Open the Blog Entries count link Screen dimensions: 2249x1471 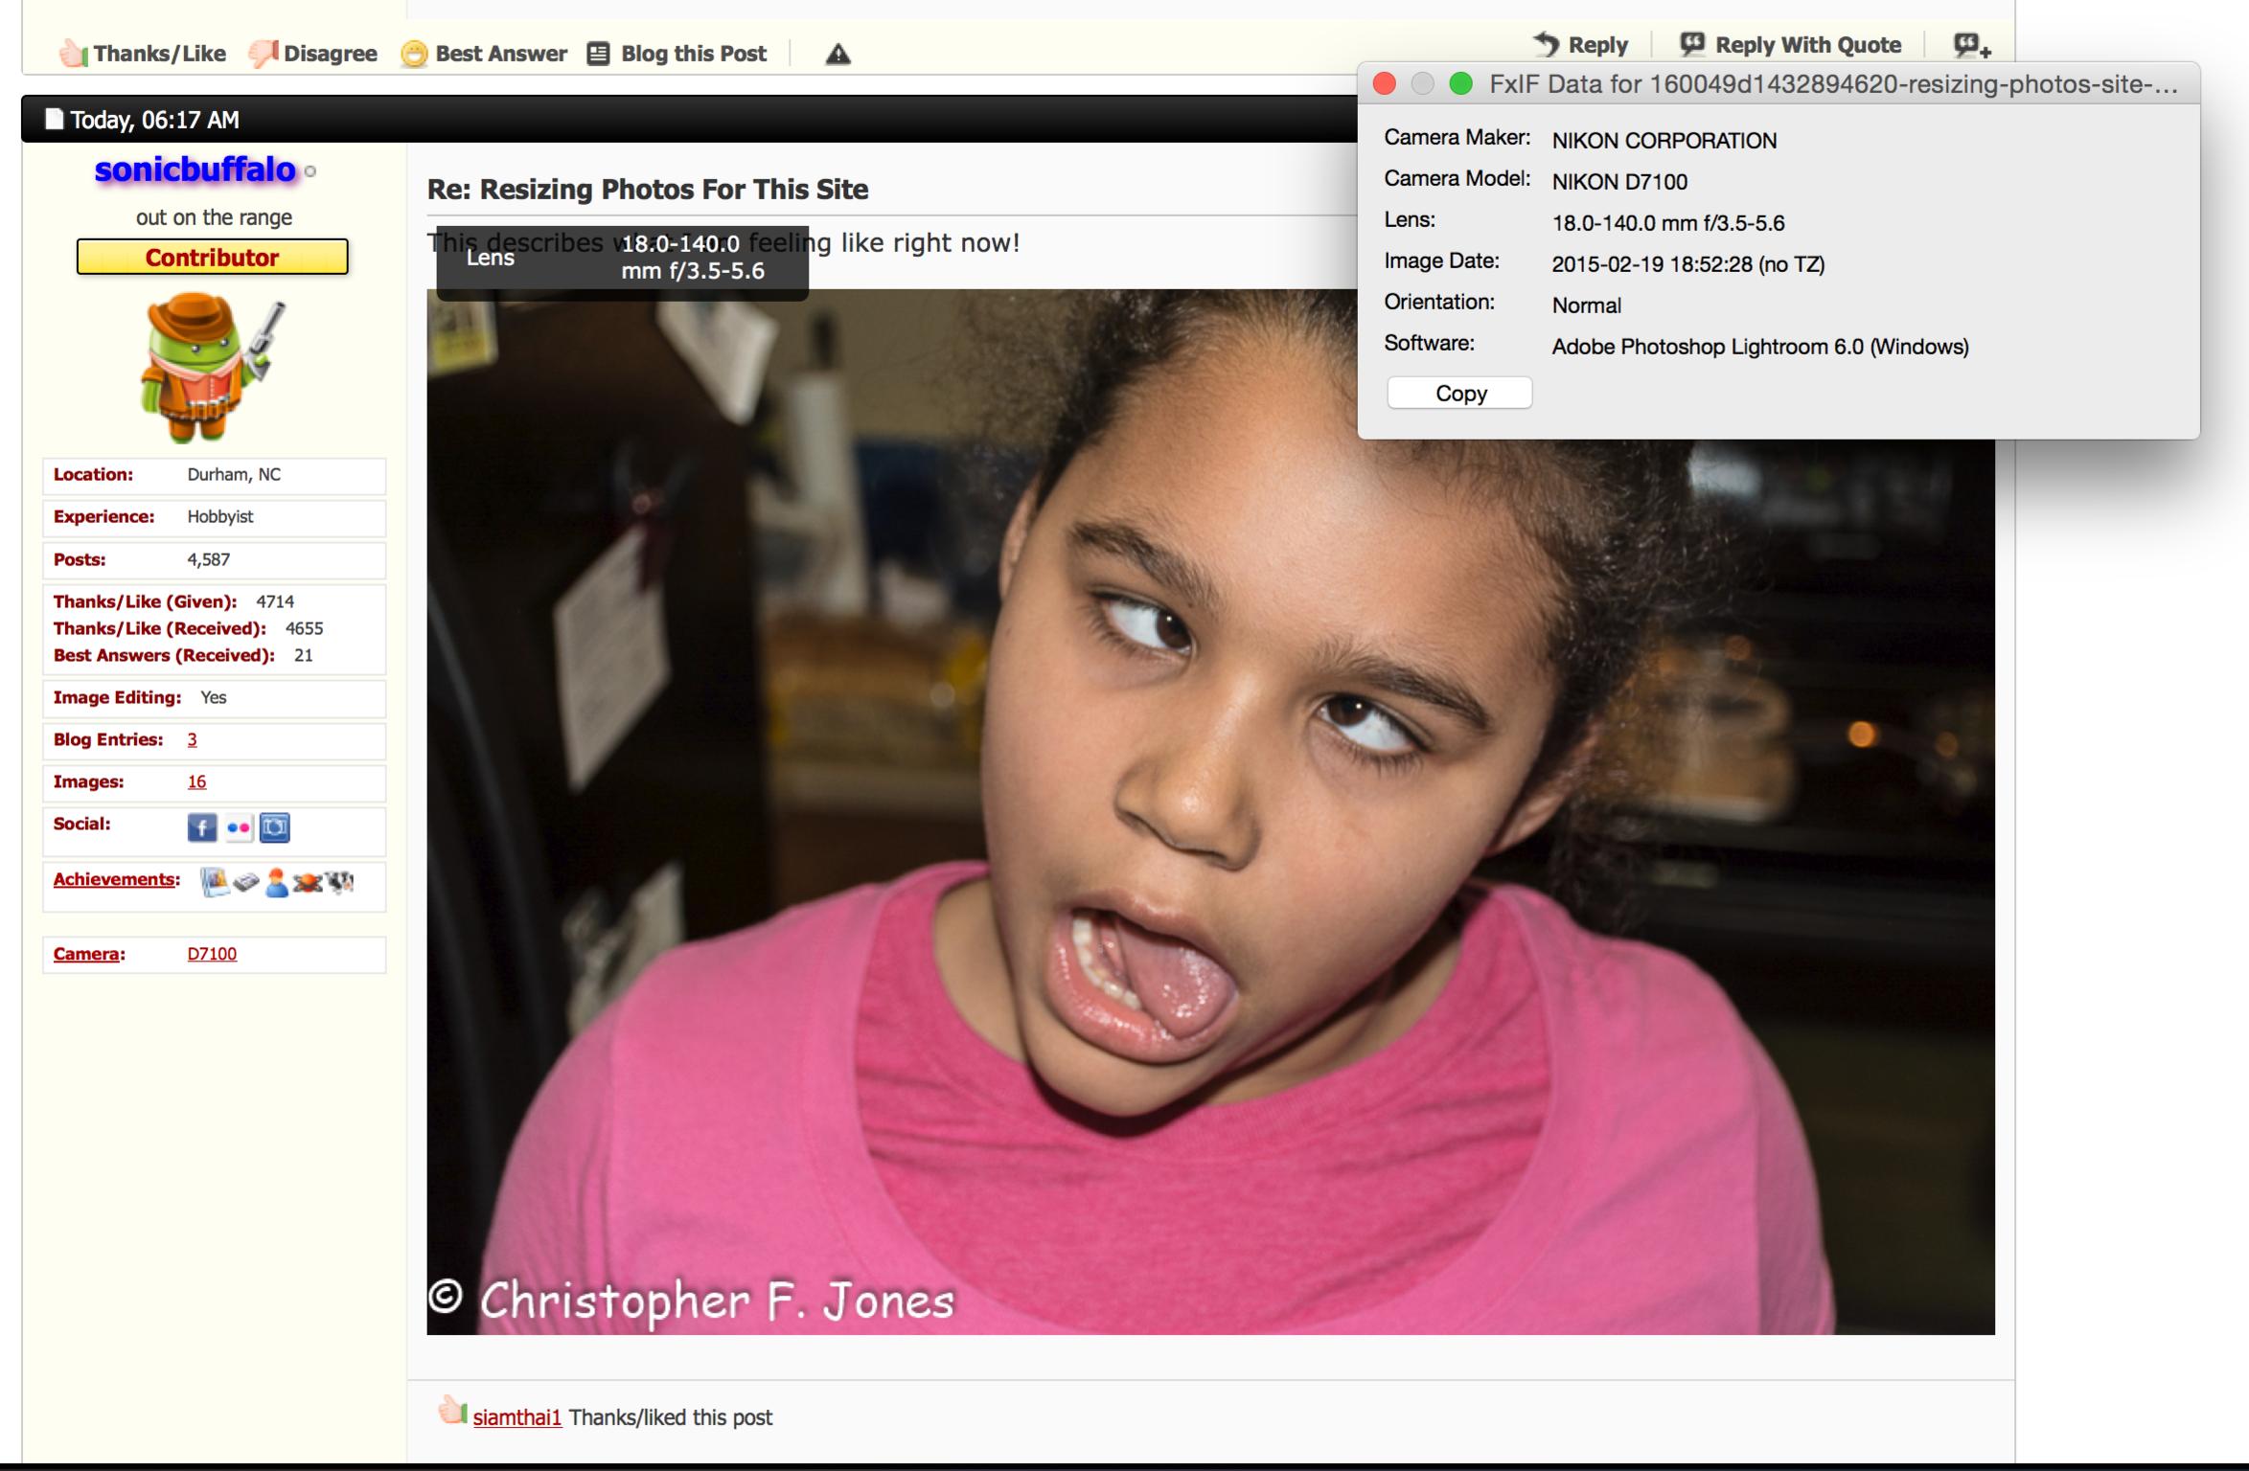(x=192, y=739)
